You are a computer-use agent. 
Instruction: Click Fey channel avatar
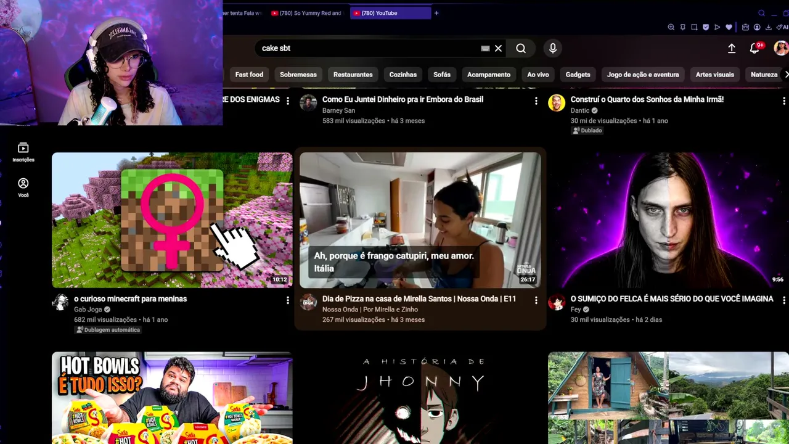pyautogui.click(x=557, y=302)
